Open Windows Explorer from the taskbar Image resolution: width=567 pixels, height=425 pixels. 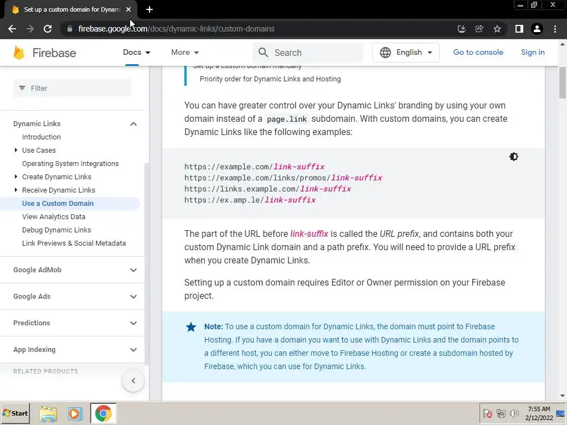click(48, 413)
